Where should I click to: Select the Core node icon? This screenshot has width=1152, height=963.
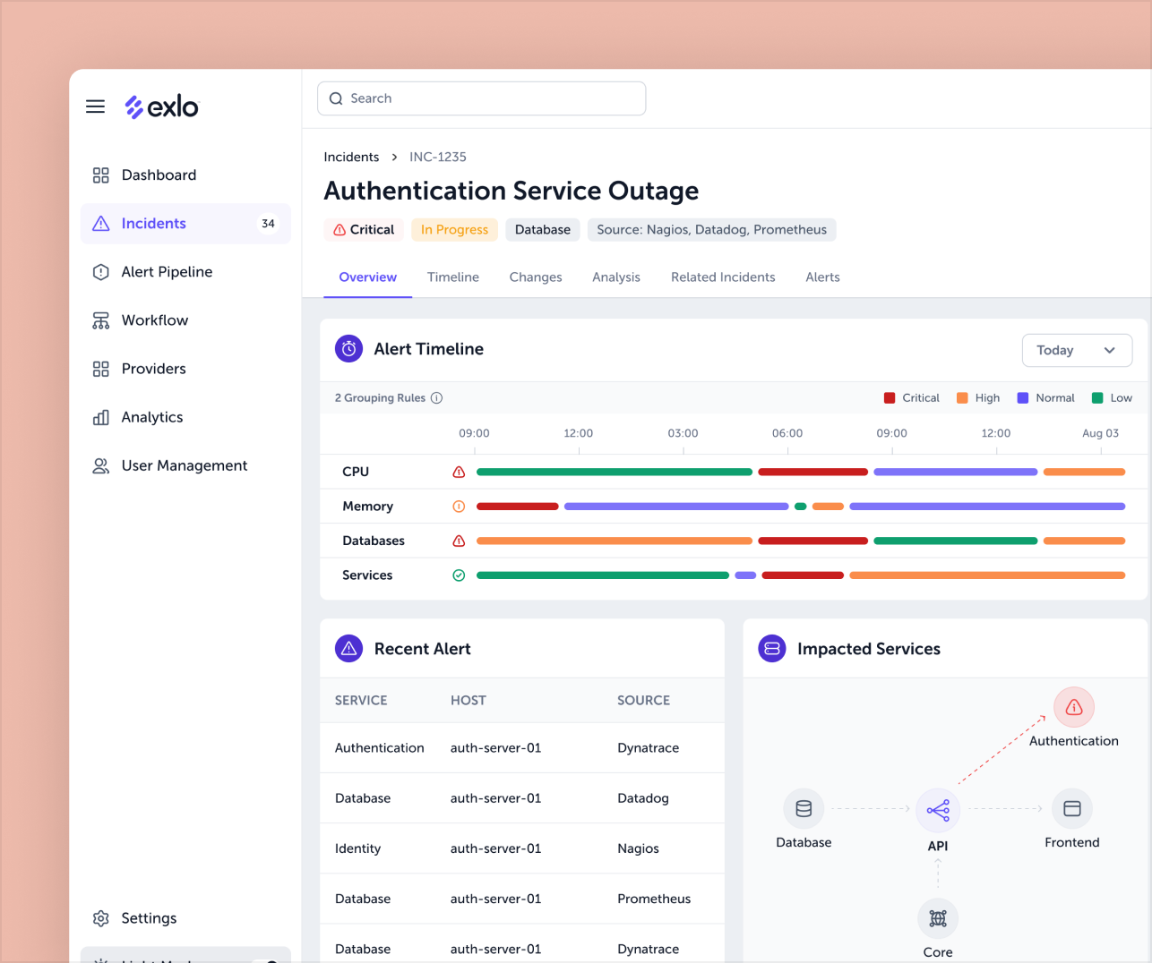click(938, 918)
